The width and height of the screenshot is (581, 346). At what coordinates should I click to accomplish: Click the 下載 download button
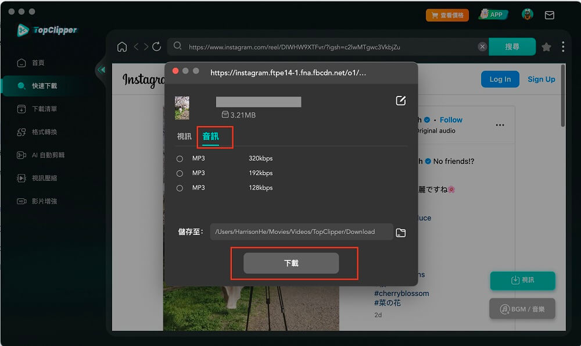click(x=291, y=263)
